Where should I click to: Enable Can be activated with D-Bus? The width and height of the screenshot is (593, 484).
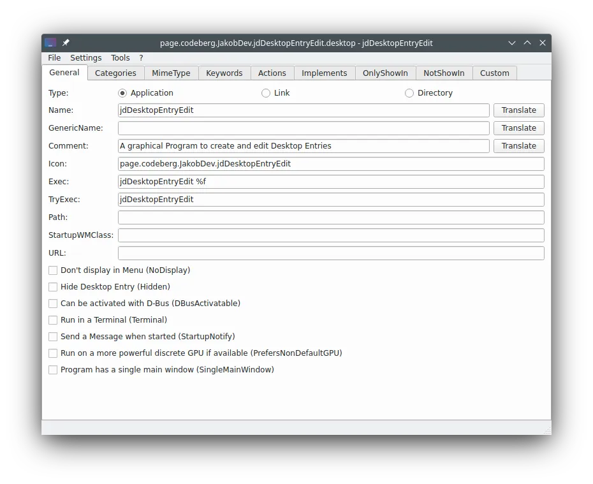pyautogui.click(x=53, y=304)
